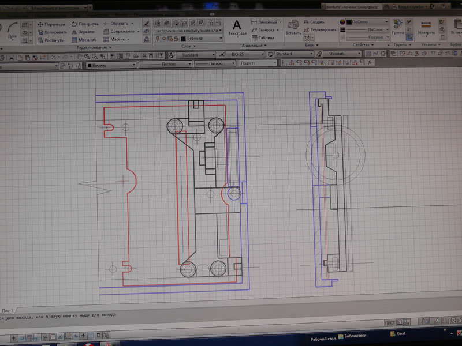
Task: Toggle the ЛИСТ paper space button
Action: tap(389, 323)
